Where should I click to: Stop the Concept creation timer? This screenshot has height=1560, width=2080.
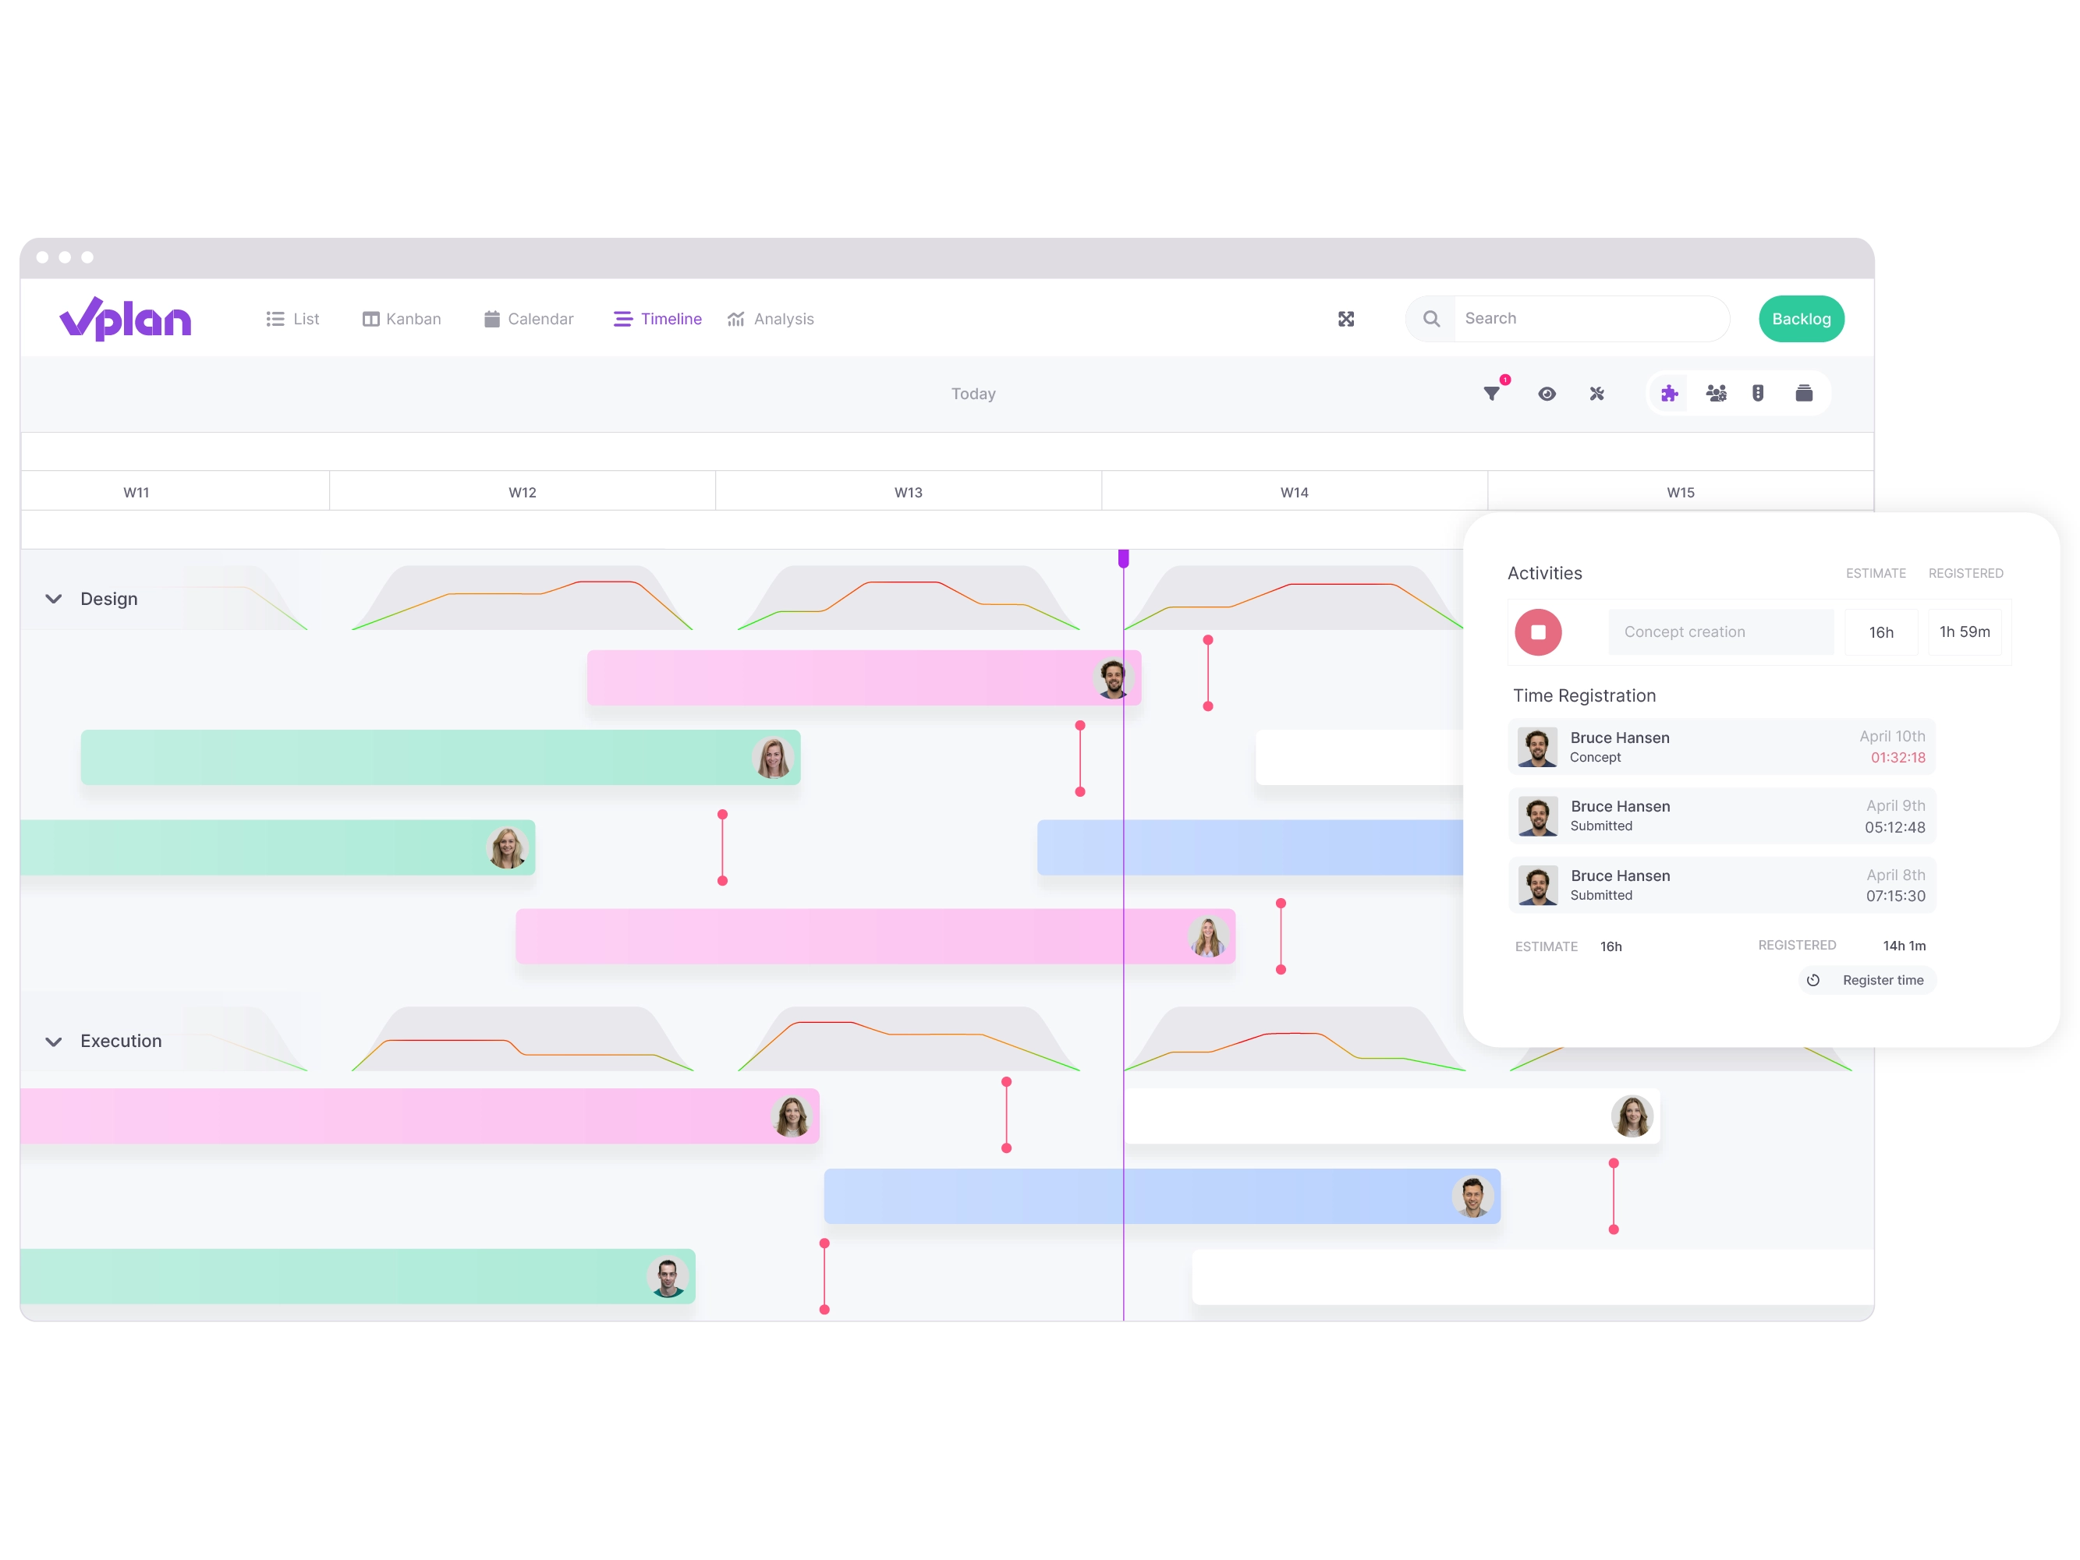point(1536,631)
